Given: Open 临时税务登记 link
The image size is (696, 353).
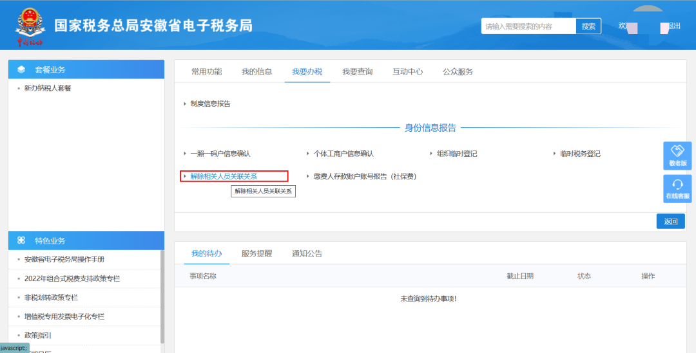Looking at the screenshot, I should 580,154.
